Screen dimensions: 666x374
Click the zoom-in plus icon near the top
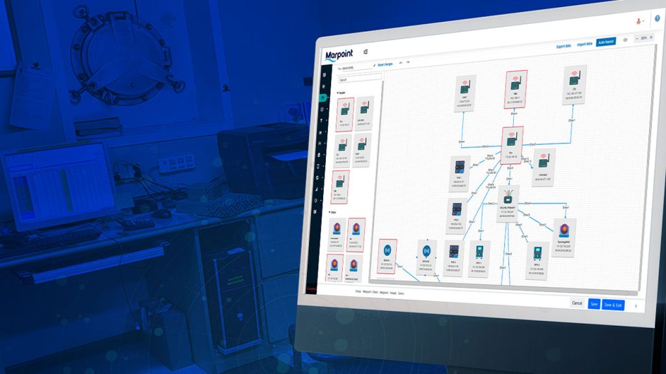click(x=651, y=38)
